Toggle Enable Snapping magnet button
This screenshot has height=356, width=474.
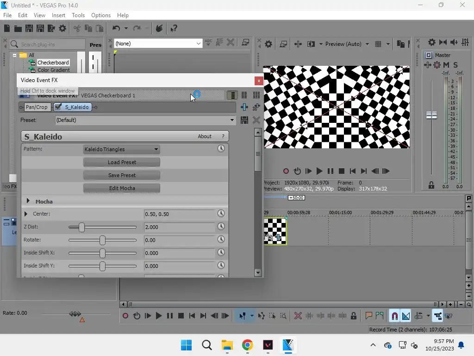pyautogui.click(x=394, y=316)
